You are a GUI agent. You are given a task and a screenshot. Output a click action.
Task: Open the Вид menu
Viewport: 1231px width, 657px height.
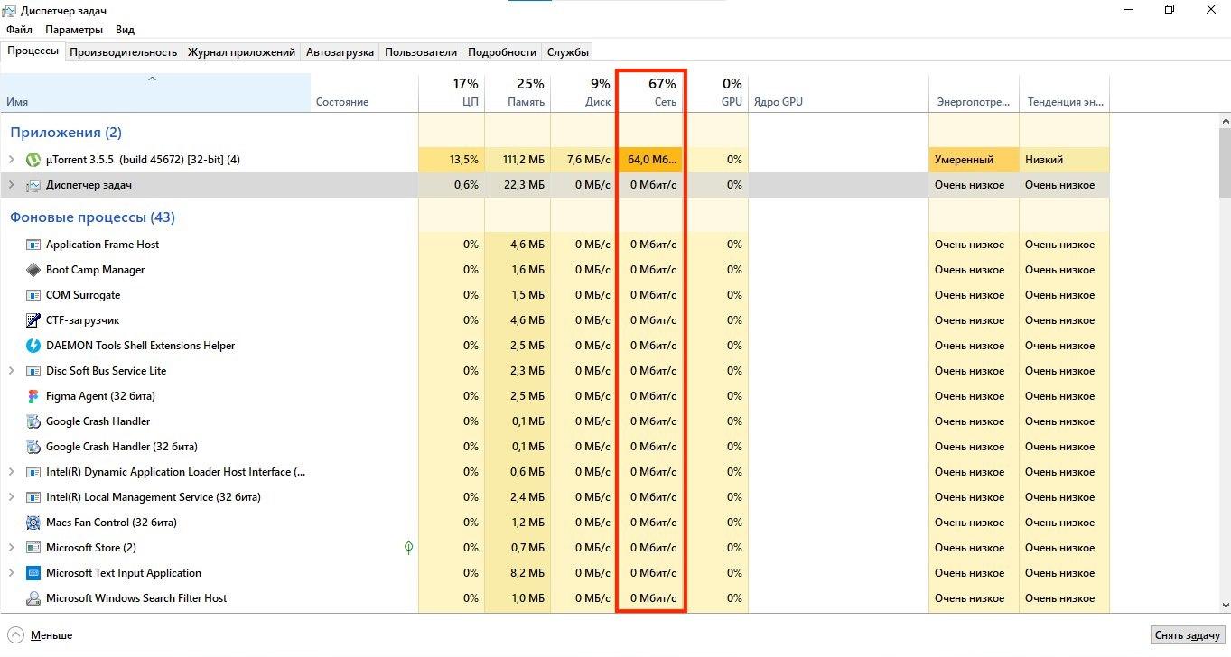click(x=125, y=30)
